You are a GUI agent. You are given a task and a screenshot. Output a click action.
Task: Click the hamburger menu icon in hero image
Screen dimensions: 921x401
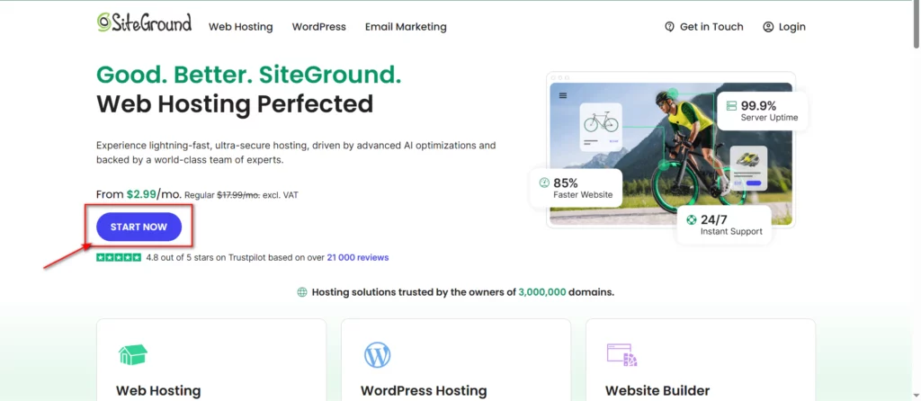563,95
